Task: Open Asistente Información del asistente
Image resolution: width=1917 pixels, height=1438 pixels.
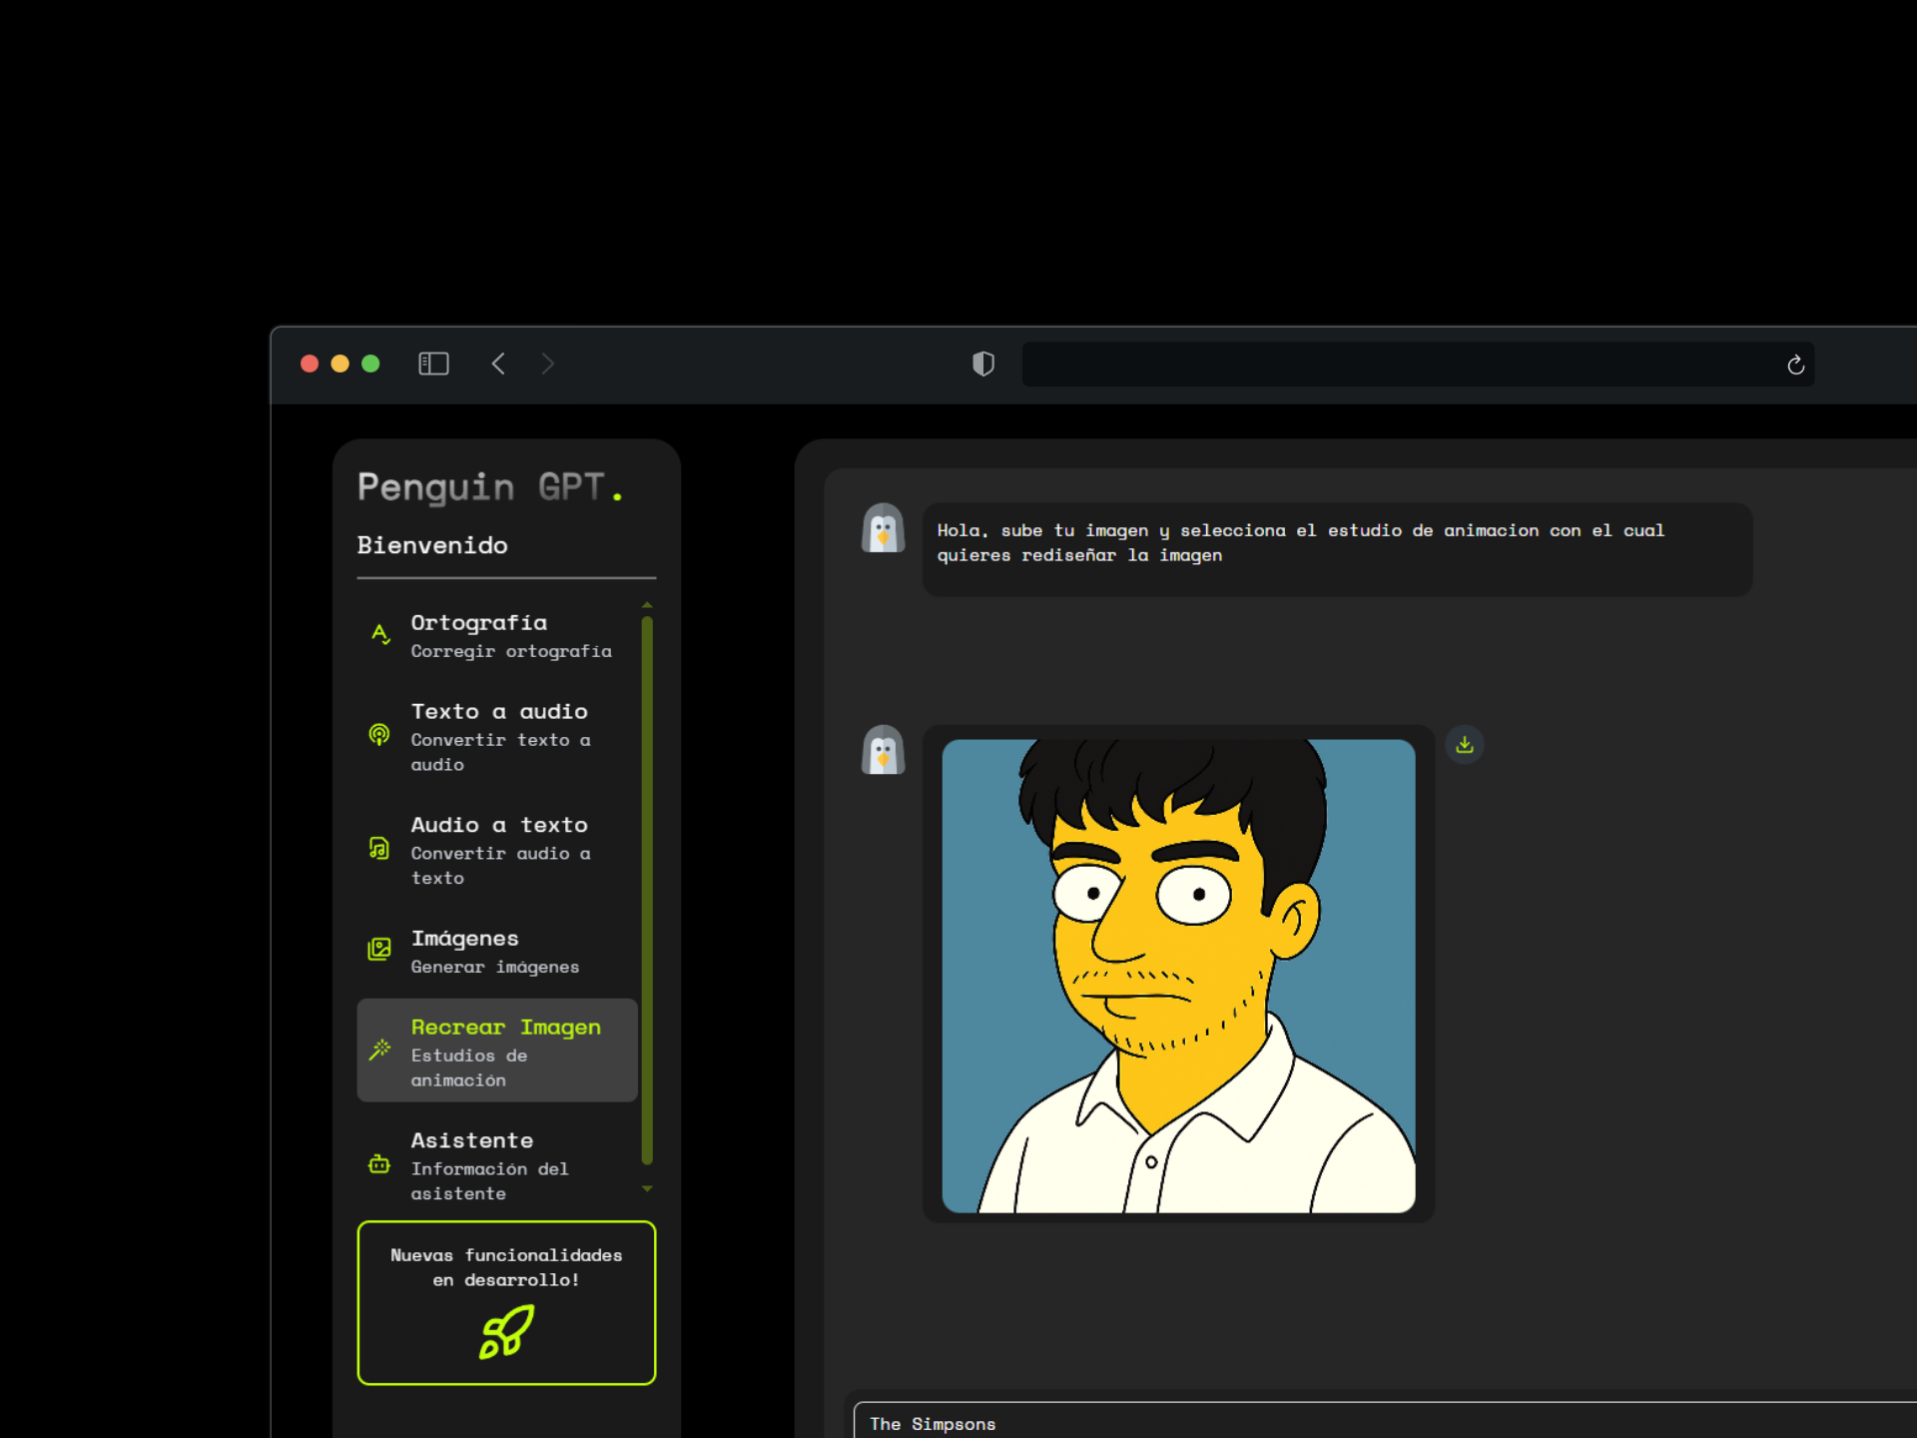Action: click(x=489, y=1164)
